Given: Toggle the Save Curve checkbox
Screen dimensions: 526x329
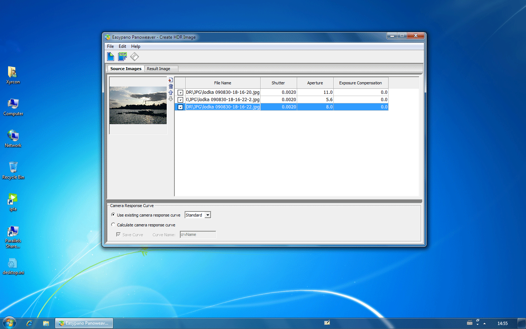Looking at the screenshot, I should (118, 234).
